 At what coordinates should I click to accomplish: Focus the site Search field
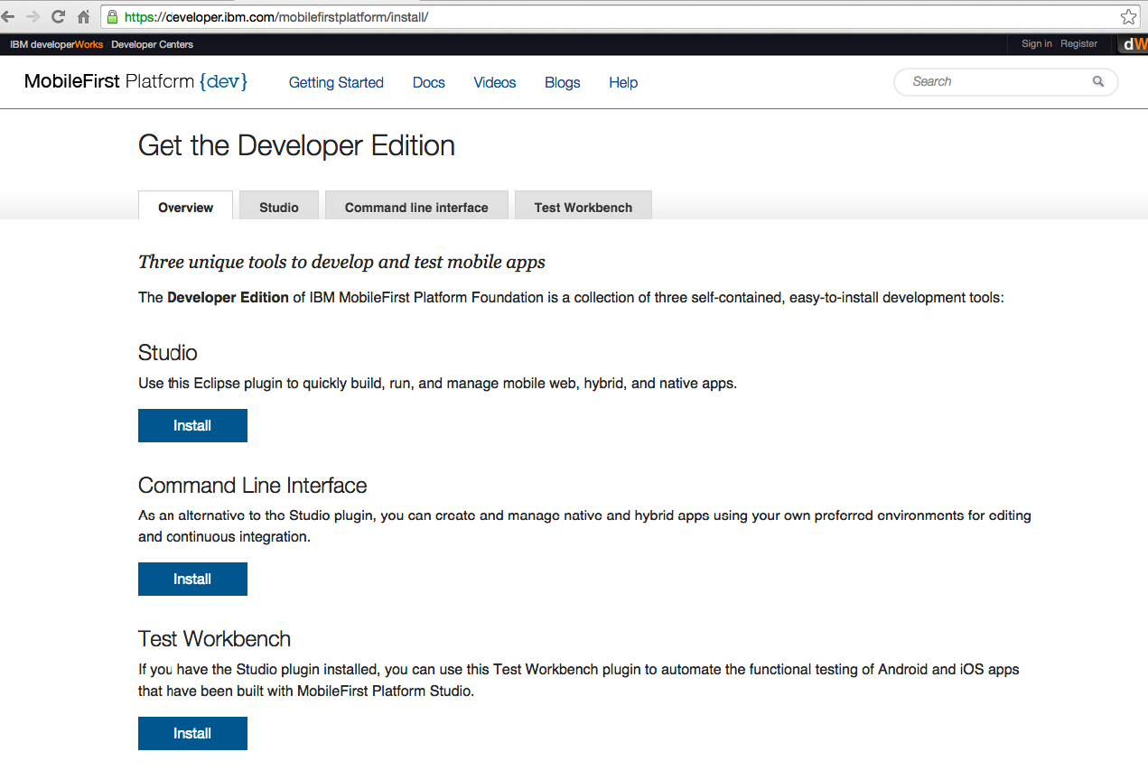(1005, 82)
